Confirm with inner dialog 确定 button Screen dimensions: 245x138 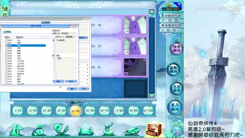pos(58,81)
